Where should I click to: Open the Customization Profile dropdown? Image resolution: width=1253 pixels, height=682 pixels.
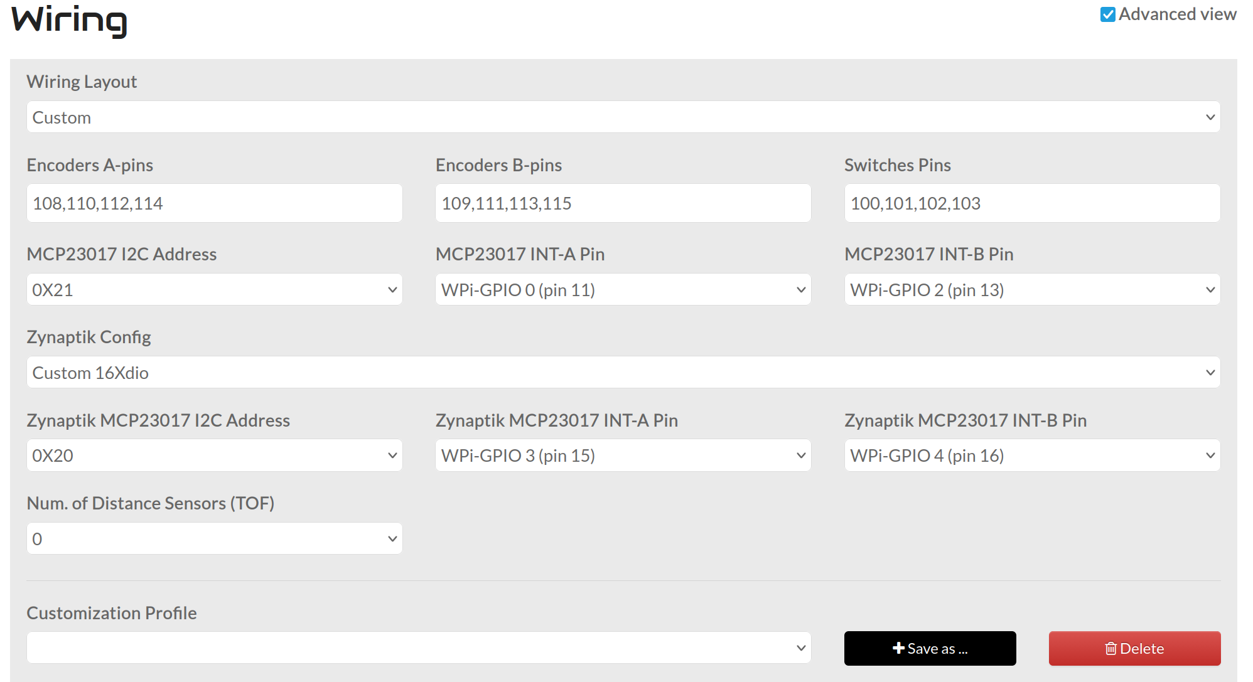[419, 648]
